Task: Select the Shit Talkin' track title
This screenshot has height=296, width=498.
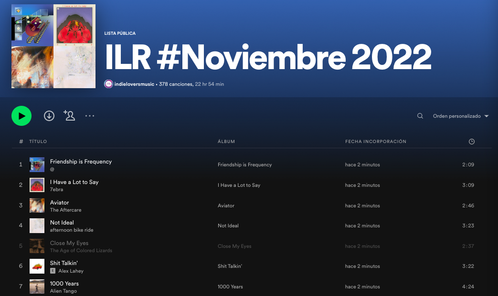Action: (x=64, y=263)
